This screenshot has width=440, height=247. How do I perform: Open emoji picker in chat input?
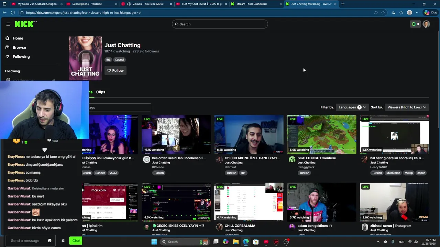point(49,241)
